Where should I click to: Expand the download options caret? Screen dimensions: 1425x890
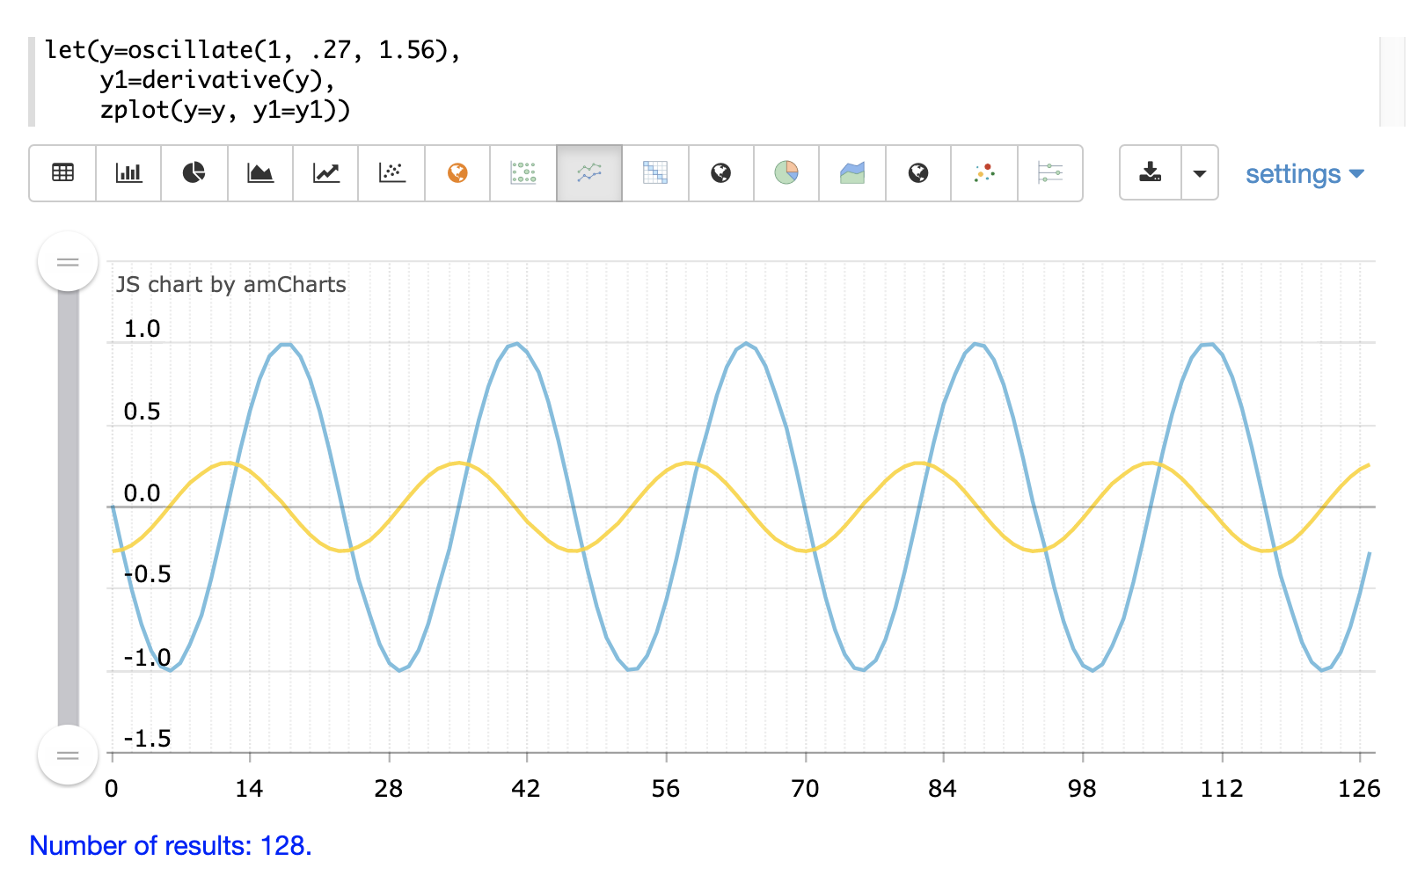pyautogui.click(x=1199, y=173)
